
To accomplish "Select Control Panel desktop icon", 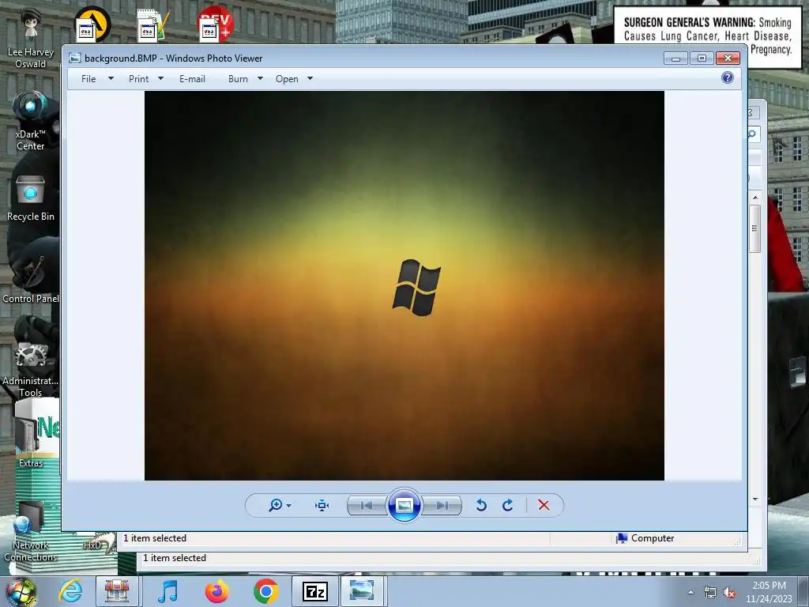I will [x=31, y=279].
